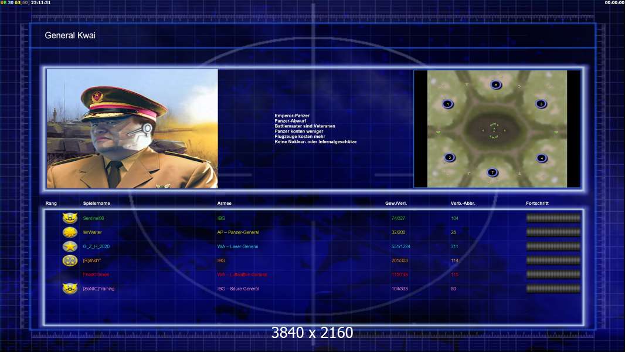Click 'WA – Luftwaffen-General' army entry
This screenshot has width=625, height=352.
coord(242,275)
